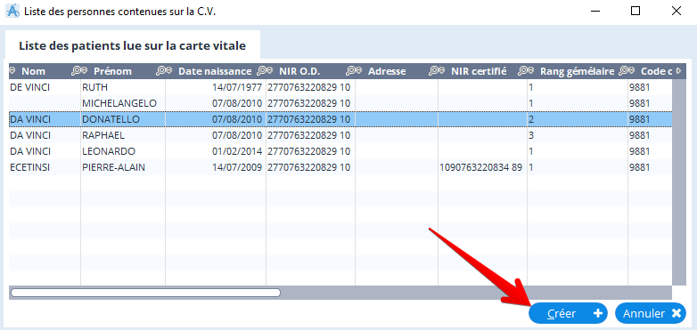697x330 pixels.
Task: Select the NIR certifié column header
Action: 479,71
